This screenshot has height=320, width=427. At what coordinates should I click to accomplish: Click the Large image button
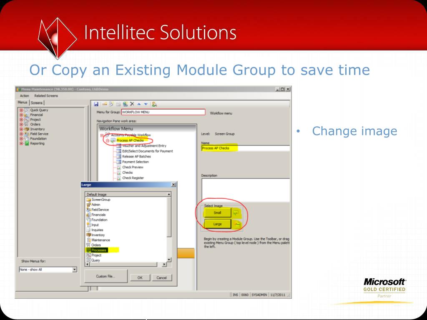pos(217,224)
